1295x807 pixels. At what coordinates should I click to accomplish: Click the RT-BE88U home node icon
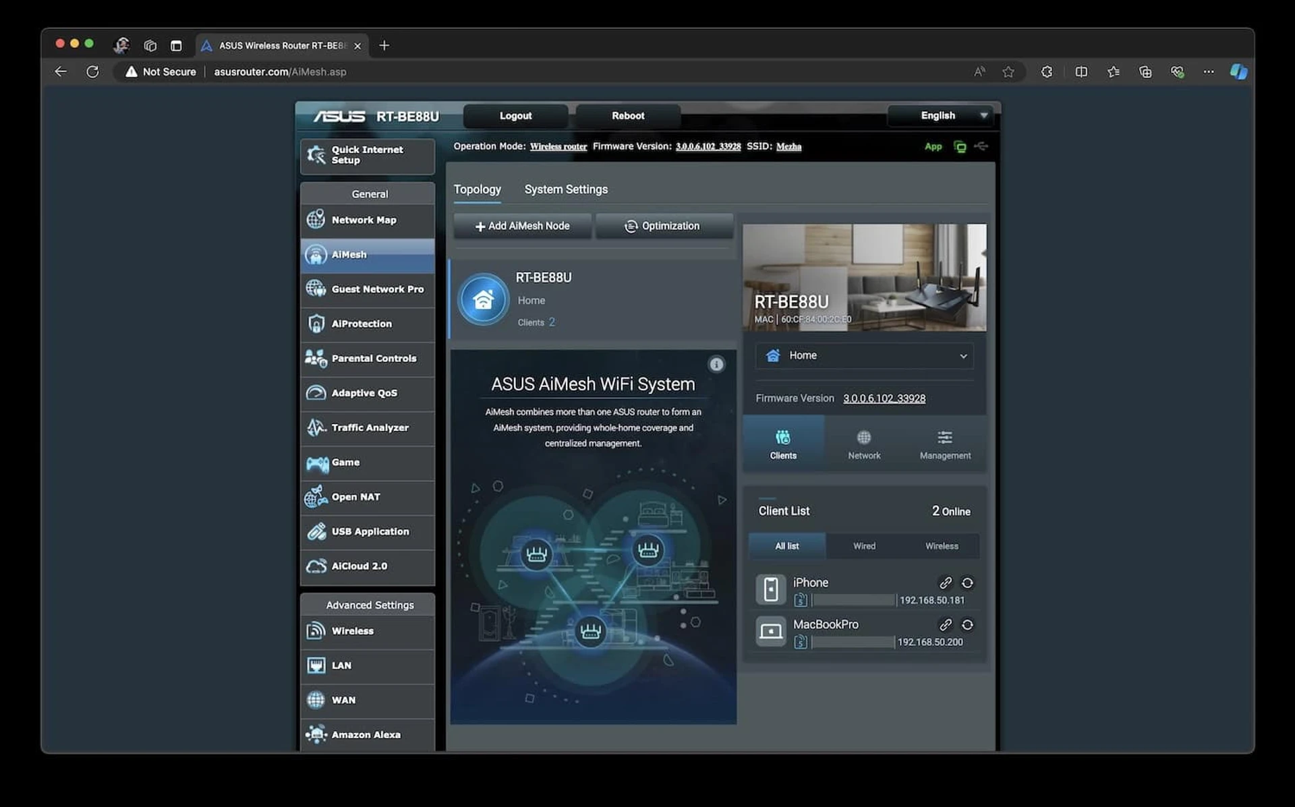[x=483, y=299]
